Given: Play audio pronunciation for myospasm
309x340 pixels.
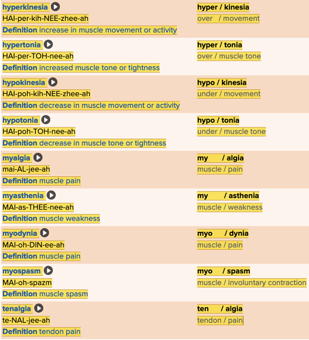Looking at the screenshot, I should (48, 270).
